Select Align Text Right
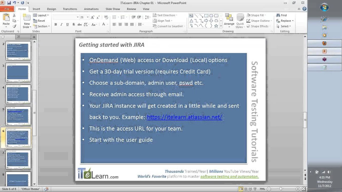 (x=126, y=24)
